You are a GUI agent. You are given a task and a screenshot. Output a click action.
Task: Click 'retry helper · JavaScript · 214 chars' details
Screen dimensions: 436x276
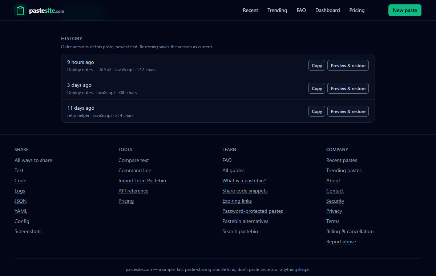pyautogui.click(x=100, y=115)
